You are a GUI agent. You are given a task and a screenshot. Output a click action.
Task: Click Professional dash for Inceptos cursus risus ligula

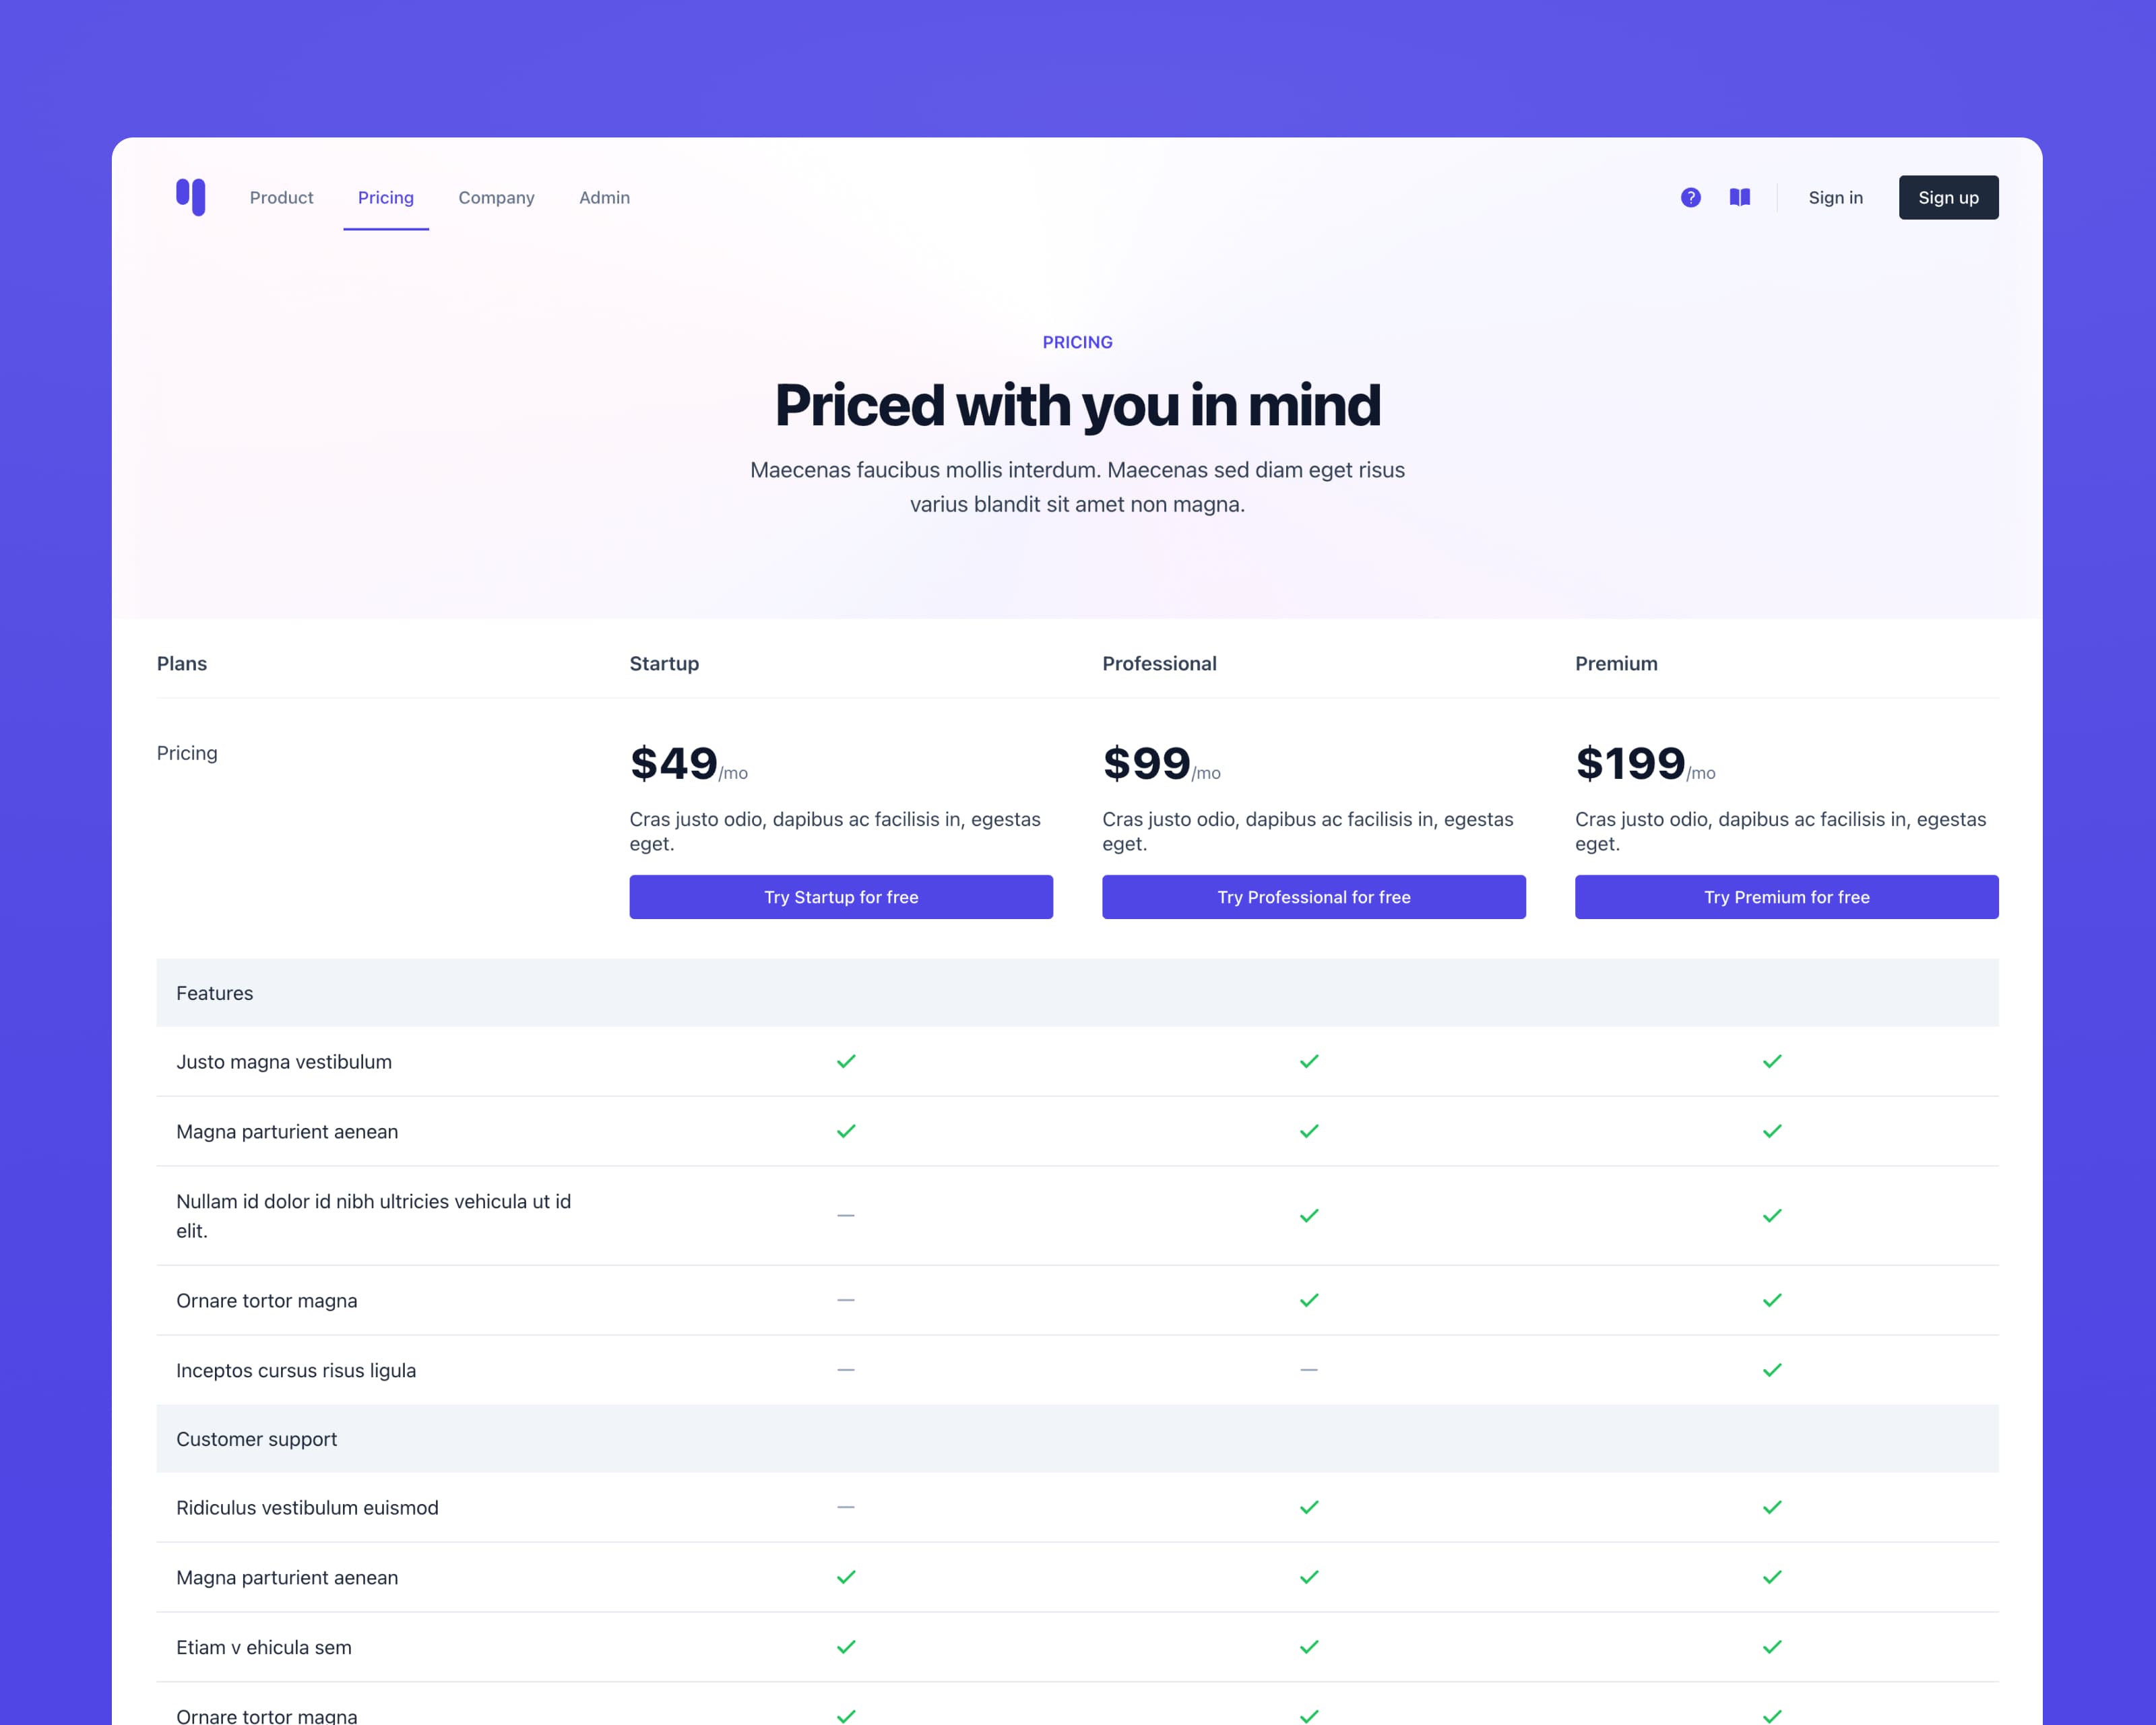[x=1309, y=1370]
